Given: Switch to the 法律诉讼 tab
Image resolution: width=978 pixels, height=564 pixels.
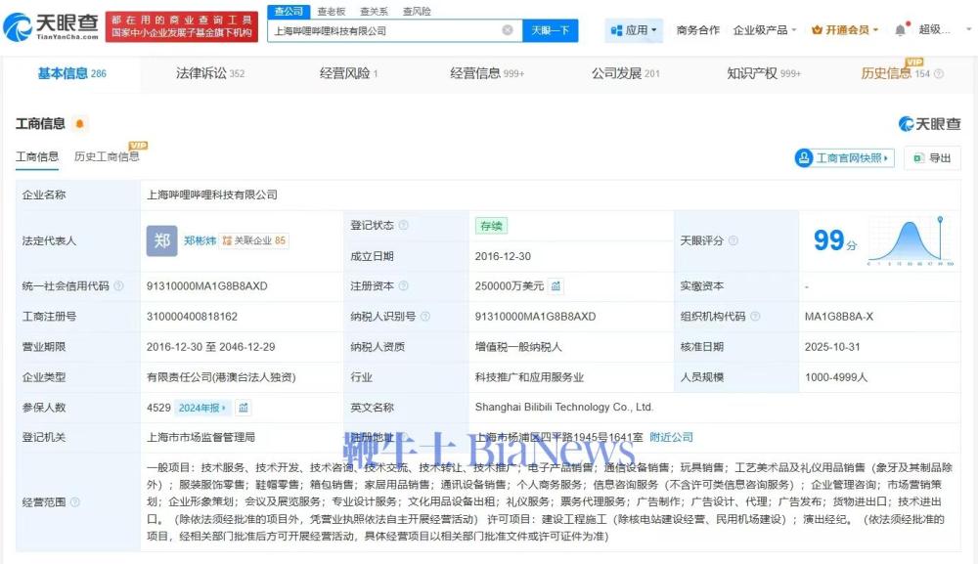Looking at the screenshot, I should [x=209, y=73].
